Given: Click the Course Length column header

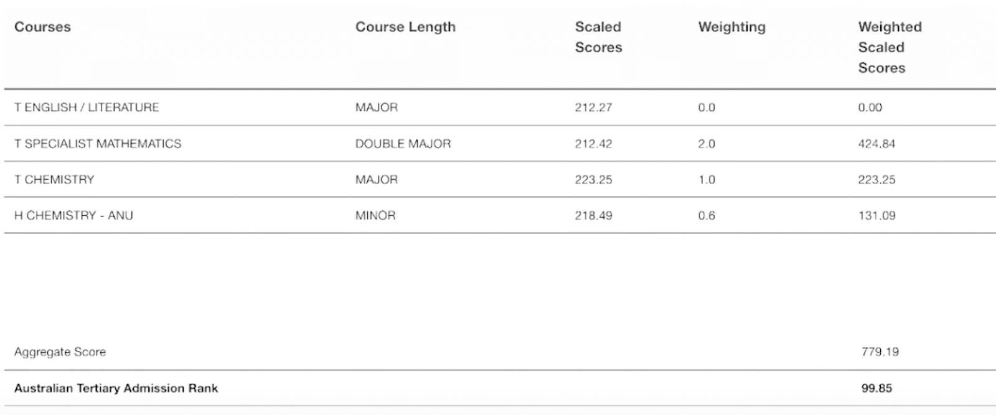Looking at the screenshot, I should click(x=405, y=27).
